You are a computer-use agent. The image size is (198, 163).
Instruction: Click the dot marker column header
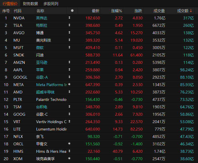pyautogui.click(x=72, y=11)
